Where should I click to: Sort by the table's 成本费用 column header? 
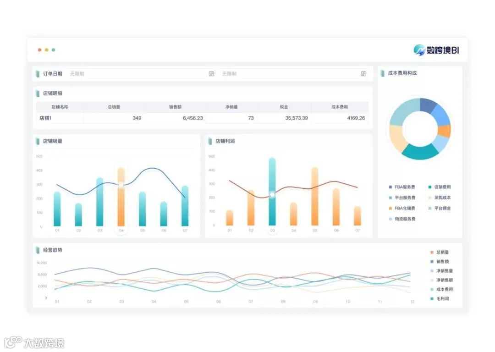(339, 107)
